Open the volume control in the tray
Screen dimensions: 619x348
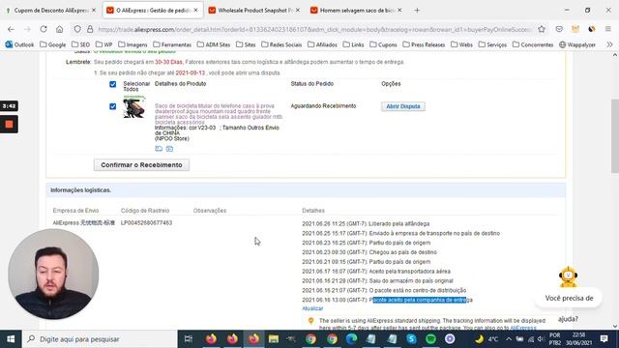point(541,339)
